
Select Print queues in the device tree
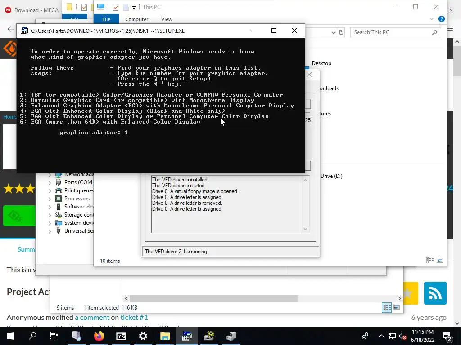[79, 190]
